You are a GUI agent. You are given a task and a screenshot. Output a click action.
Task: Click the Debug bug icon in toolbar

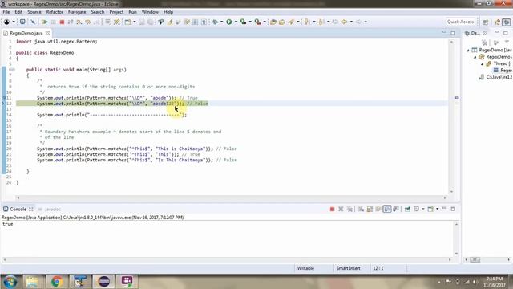coord(215,22)
